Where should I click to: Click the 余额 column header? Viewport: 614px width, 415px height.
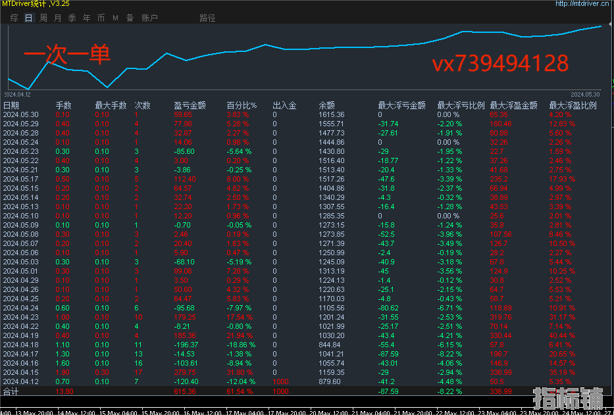pos(326,105)
